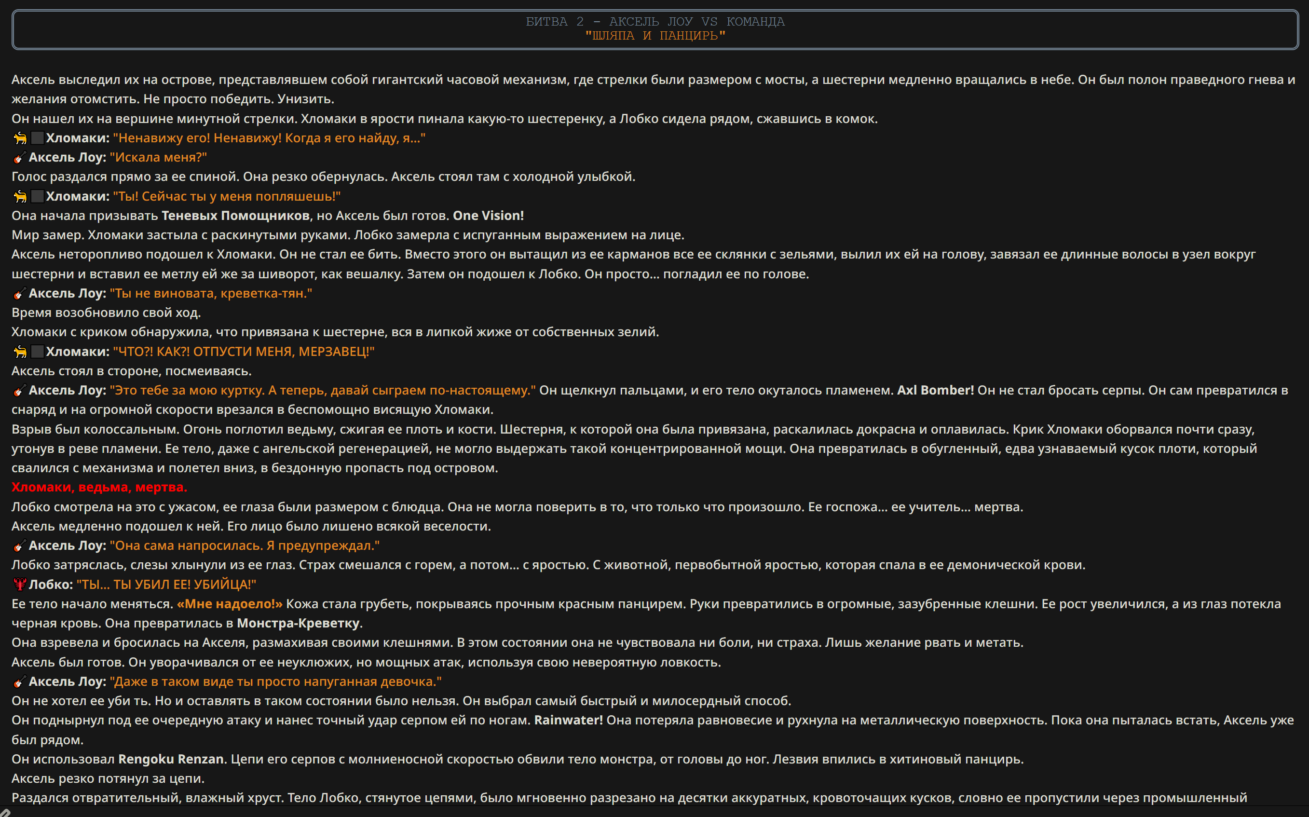Click black square icon before "Ненавижу его!" speaker
Screen dimensions: 1309x817
[37, 138]
